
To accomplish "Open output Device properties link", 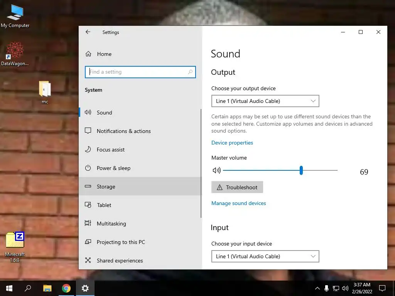I will point(232,143).
